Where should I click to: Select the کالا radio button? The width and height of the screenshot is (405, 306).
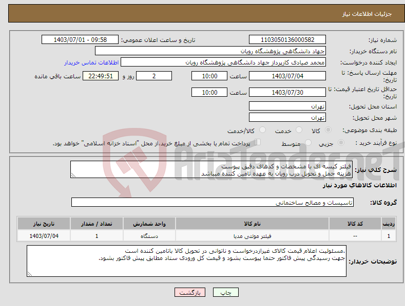[329, 130]
